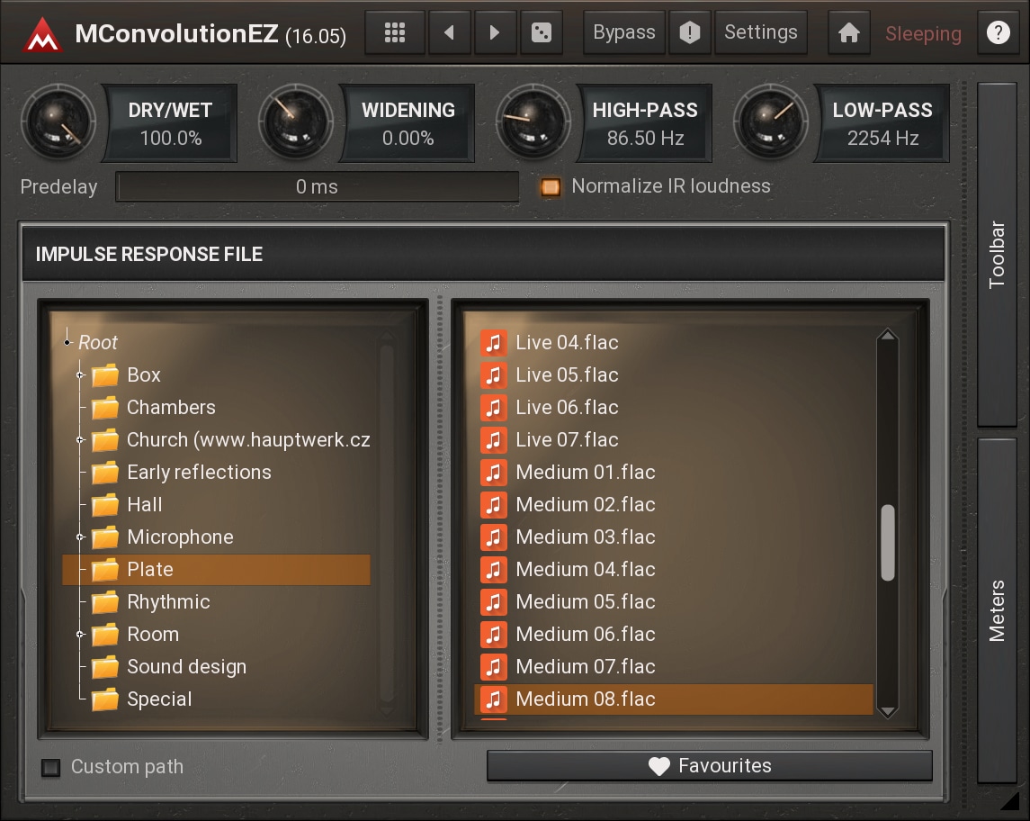The image size is (1030, 821).
Task: Click the heart icon in Favourites
Action: tap(658, 766)
